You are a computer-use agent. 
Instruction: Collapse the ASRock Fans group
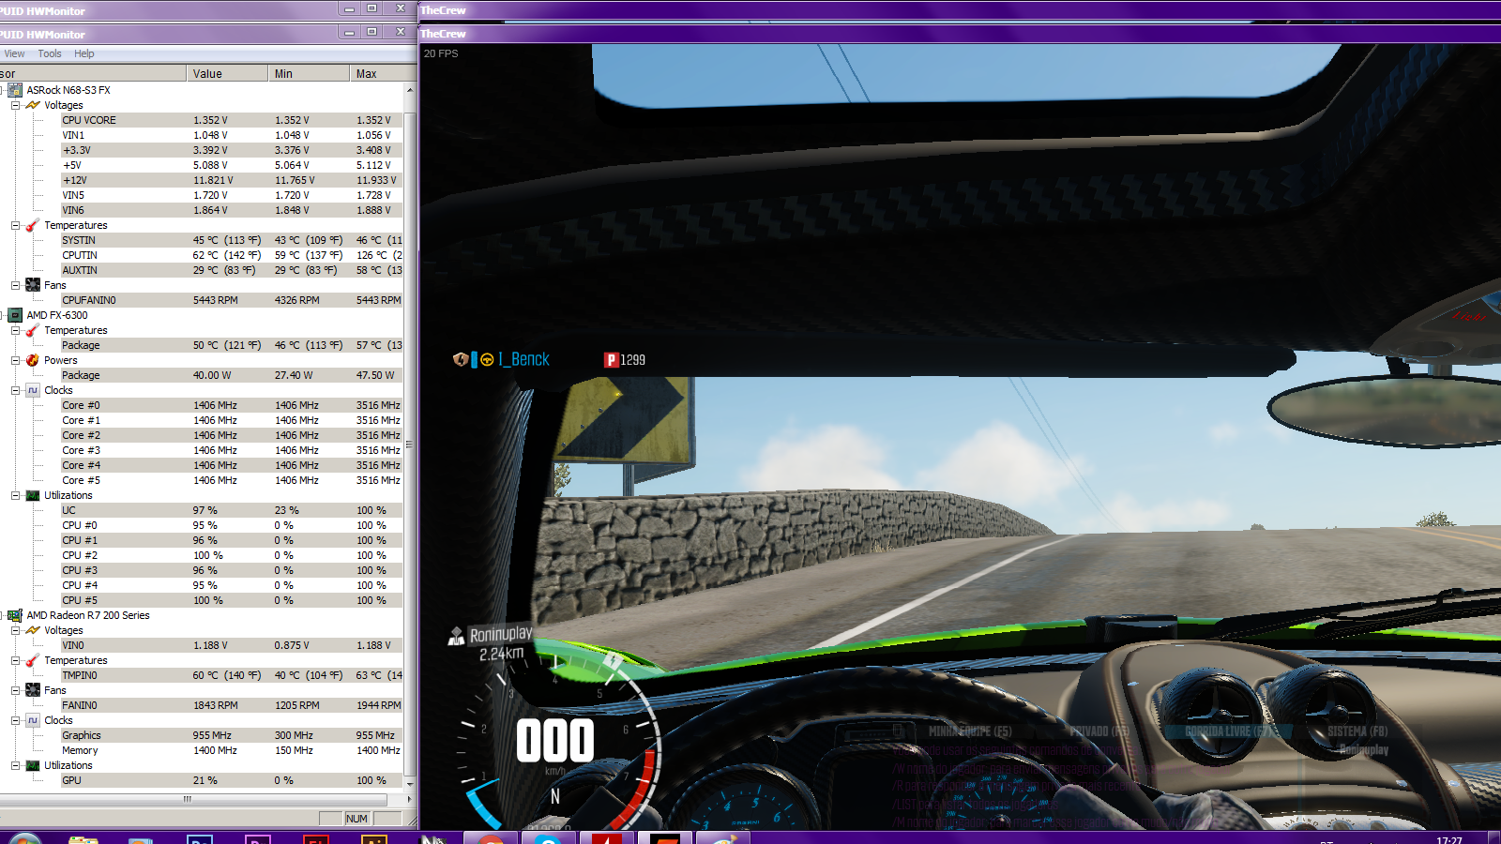(x=15, y=285)
